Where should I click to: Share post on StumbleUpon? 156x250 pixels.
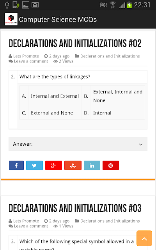73,165
